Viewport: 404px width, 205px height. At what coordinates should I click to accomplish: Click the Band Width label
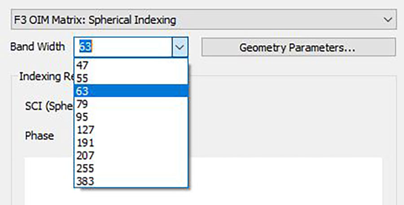(38, 47)
